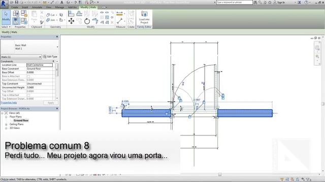325x182 pixels.
Task: Click the Measure Between Two References tool
Action: [120, 21]
